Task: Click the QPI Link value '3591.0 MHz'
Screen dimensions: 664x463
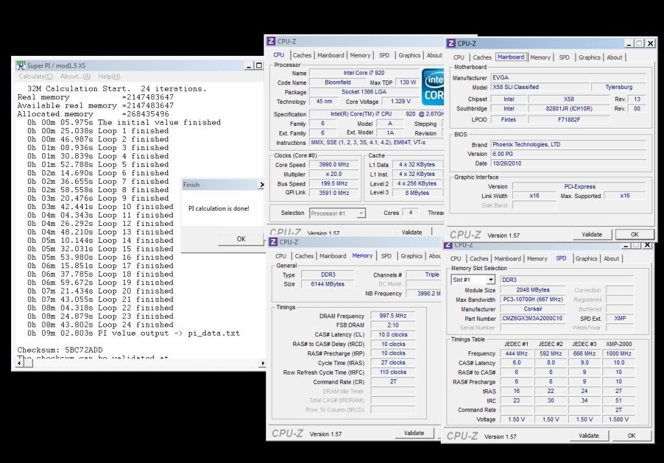Action: 334,193
